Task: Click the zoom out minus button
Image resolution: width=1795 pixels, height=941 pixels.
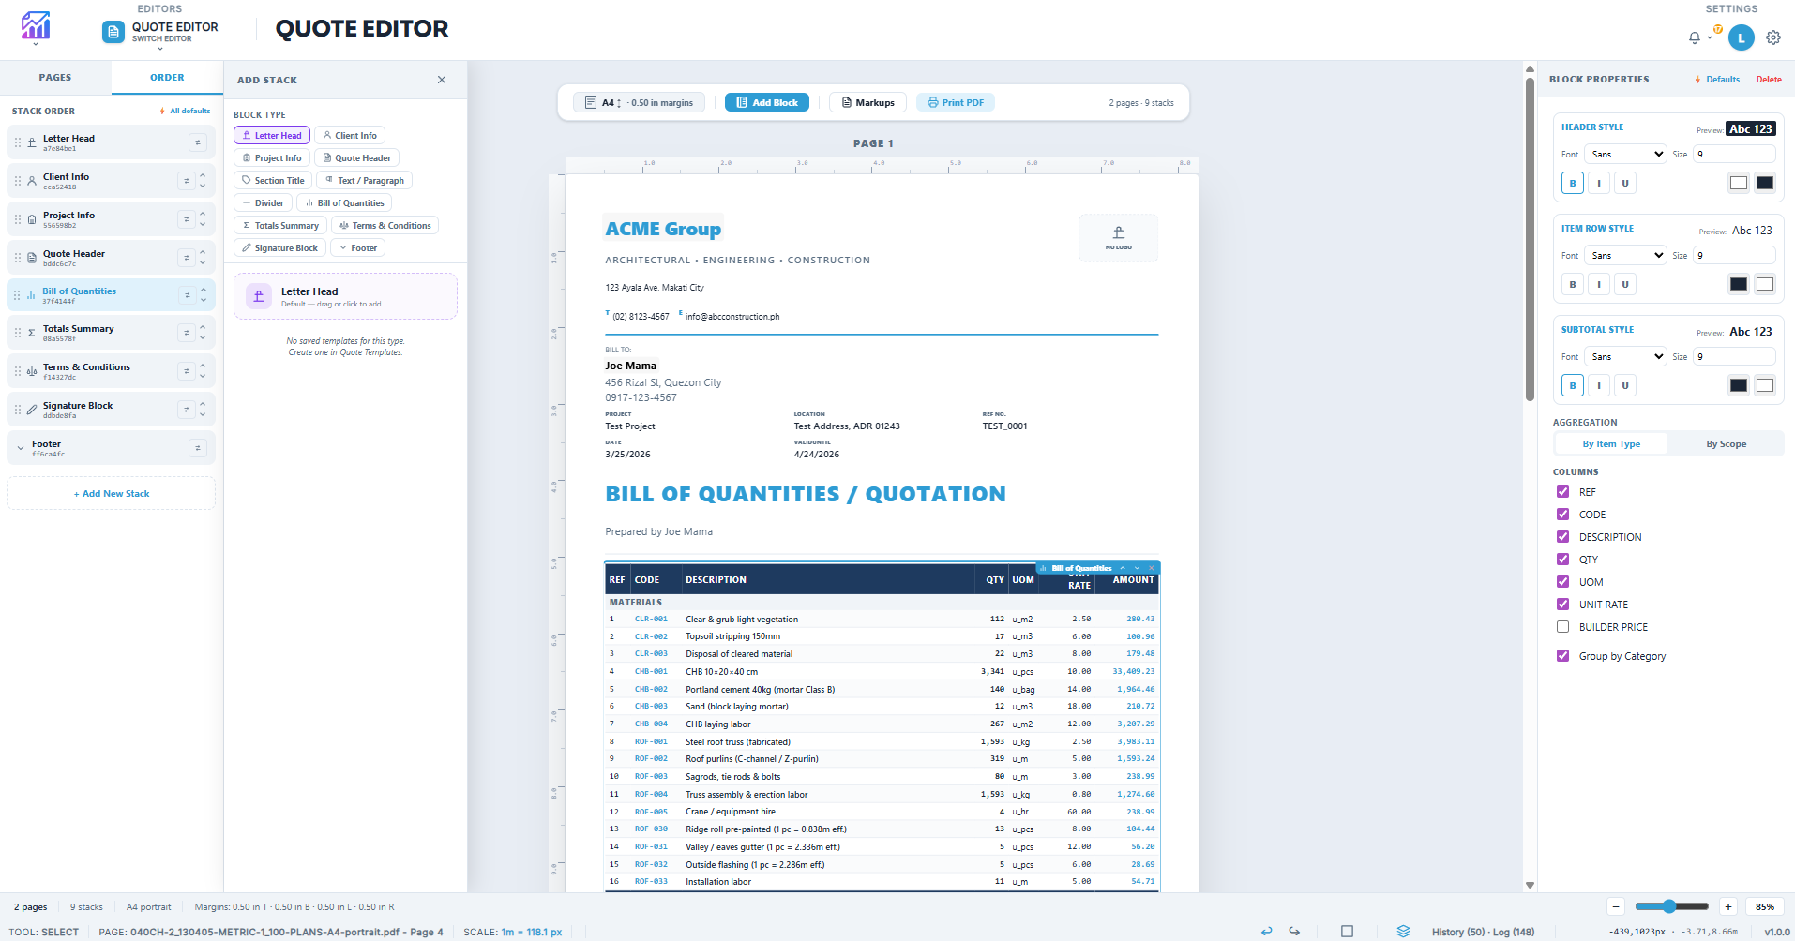Action: tap(1616, 906)
